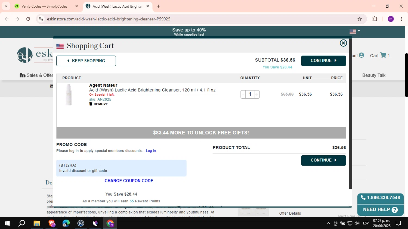Open the Chrome profile avatar

(x=391, y=19)
